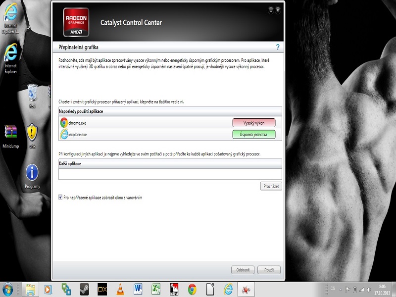
Task: Toggle chrome.exe Vysoký výkon setting
Action: [x=253, y=123]
